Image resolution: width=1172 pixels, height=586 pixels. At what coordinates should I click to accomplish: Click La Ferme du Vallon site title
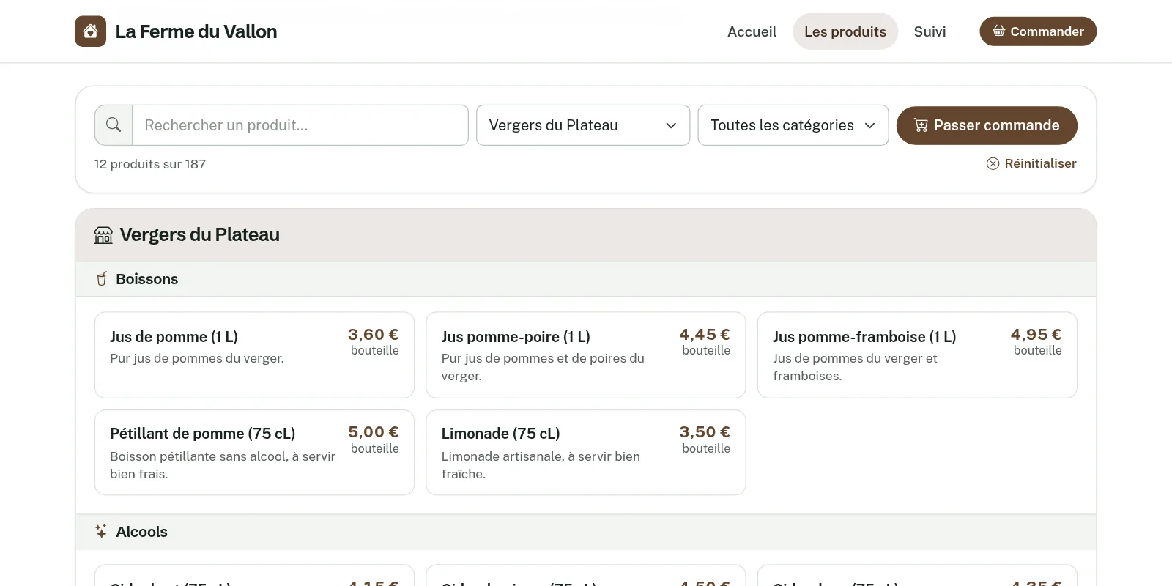point(196,31)
